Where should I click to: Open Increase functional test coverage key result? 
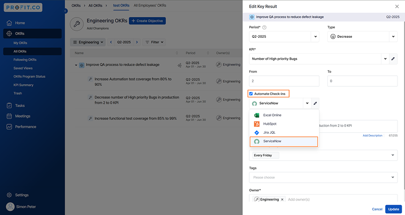pyautogui.click(x=136, y=119)
